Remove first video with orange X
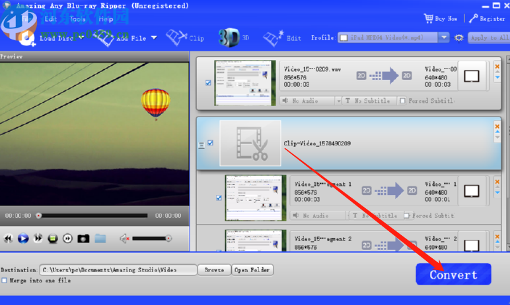This screenshot has width=510, height=305. click(497, 67)
